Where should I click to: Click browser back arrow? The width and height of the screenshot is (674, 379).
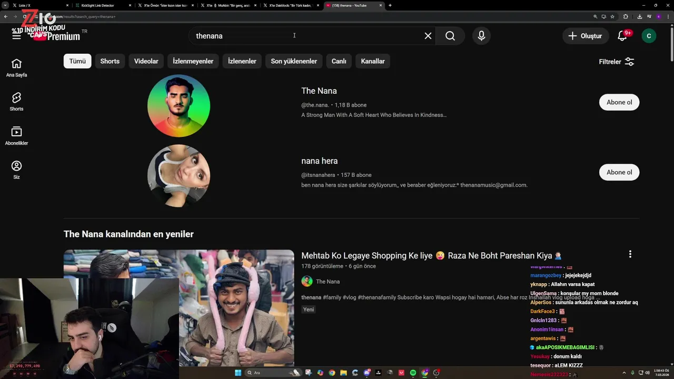[x=6, y=16]
